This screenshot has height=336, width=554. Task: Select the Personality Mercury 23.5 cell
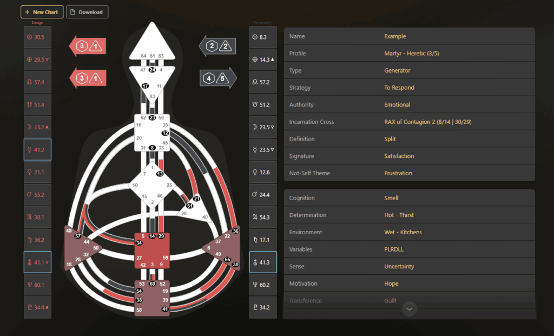point(263,150)
